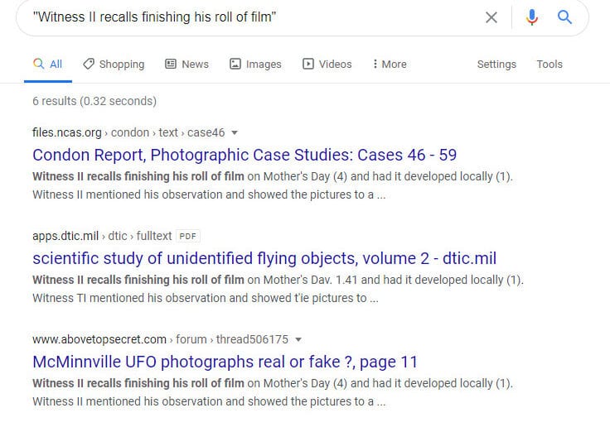Open Settings in search toolbar

tap(496, 64)
